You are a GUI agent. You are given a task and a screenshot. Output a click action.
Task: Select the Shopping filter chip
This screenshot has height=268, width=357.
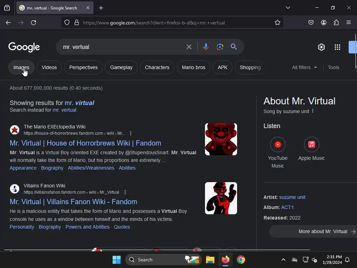(x=250, y=67)
